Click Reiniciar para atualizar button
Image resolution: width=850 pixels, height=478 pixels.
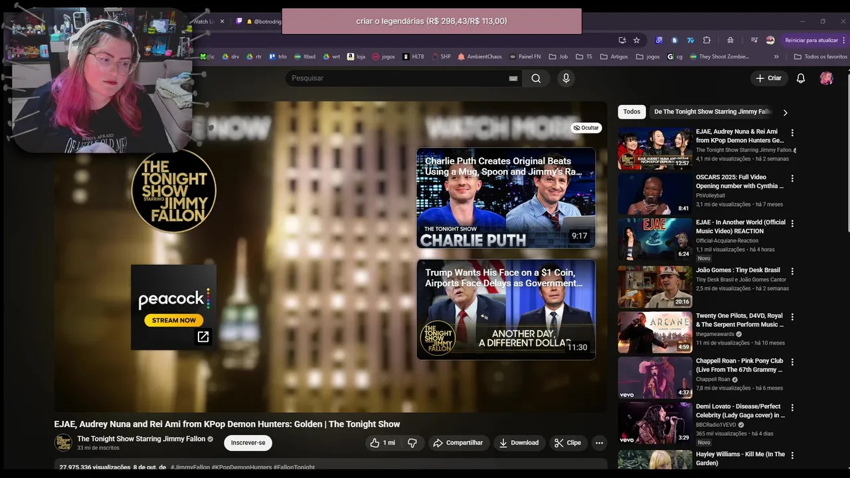813,40
